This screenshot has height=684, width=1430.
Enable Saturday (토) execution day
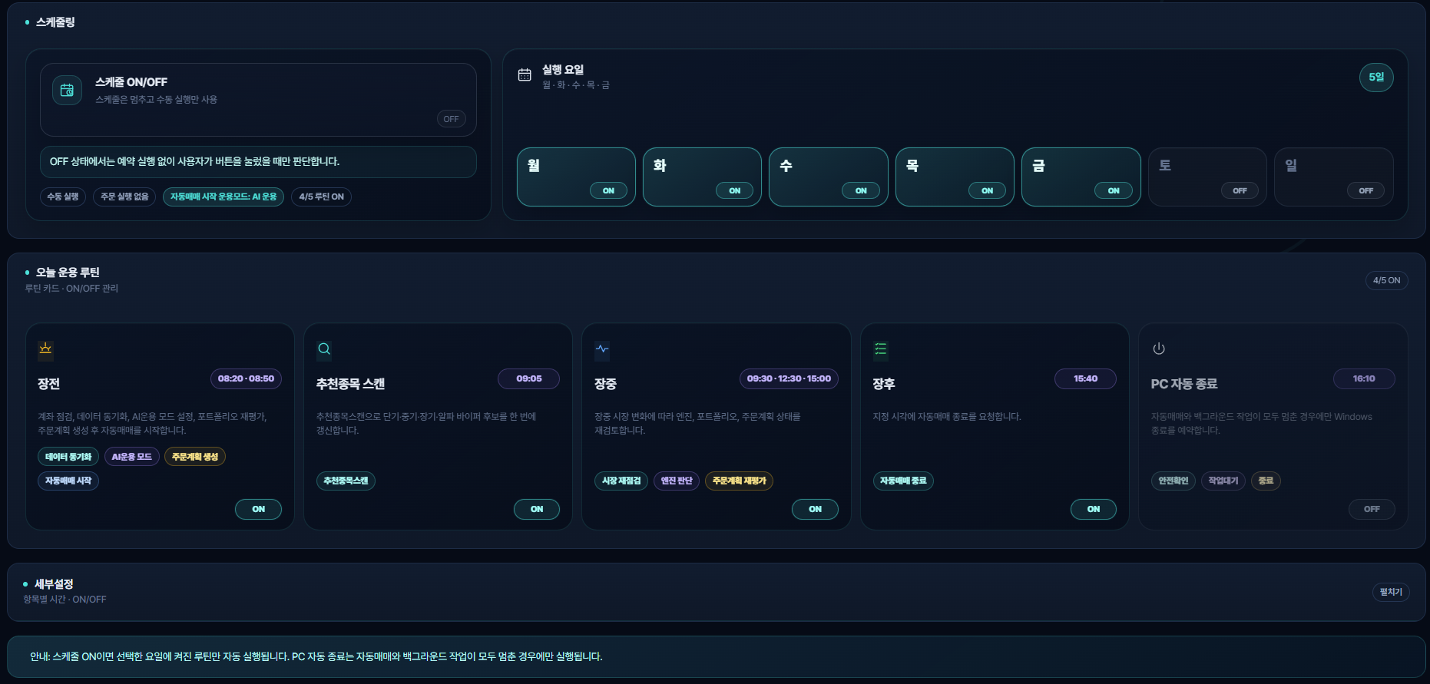[1240, 190]
